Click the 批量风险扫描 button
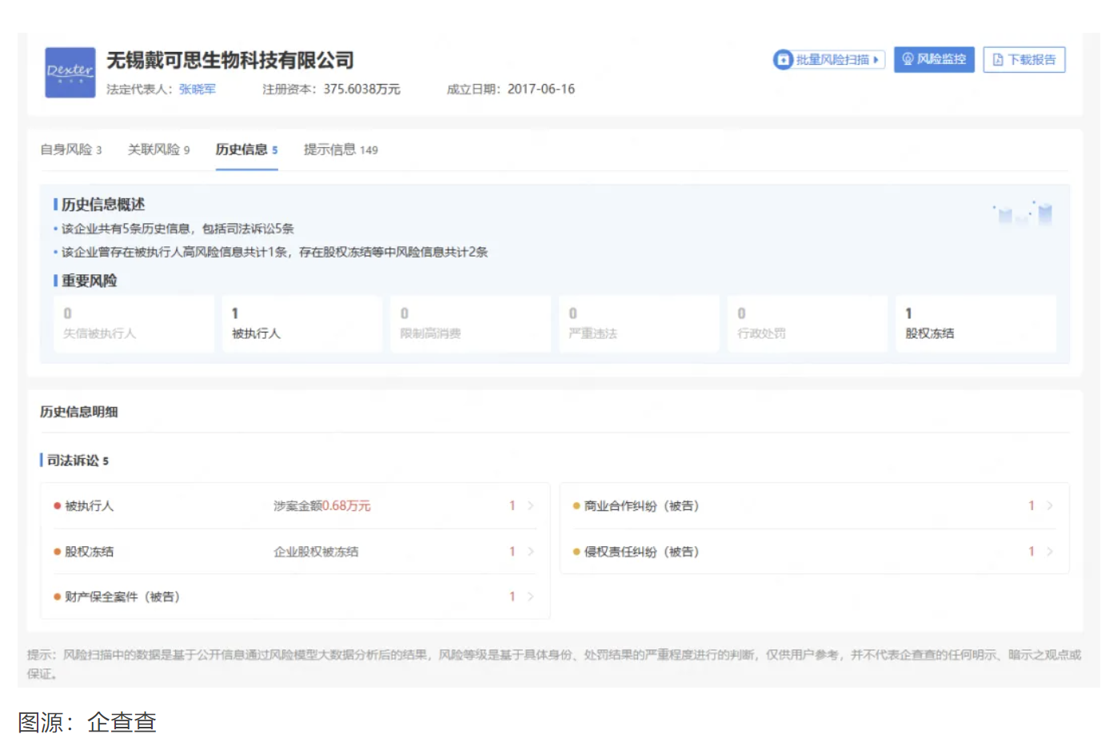 tap(829, 59)
